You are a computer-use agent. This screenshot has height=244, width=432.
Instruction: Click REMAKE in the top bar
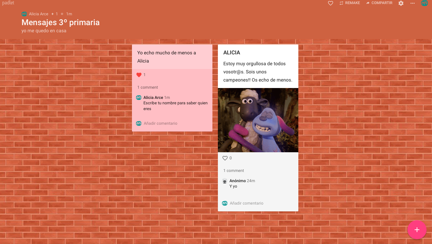349,3
